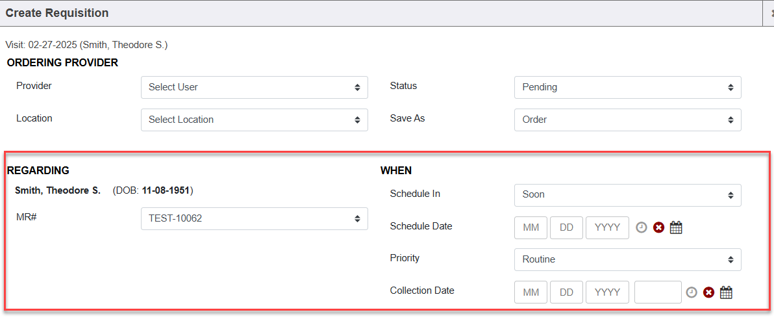Click the Collection Date MM field
The image size is (774, 323).
pos(531,292)
